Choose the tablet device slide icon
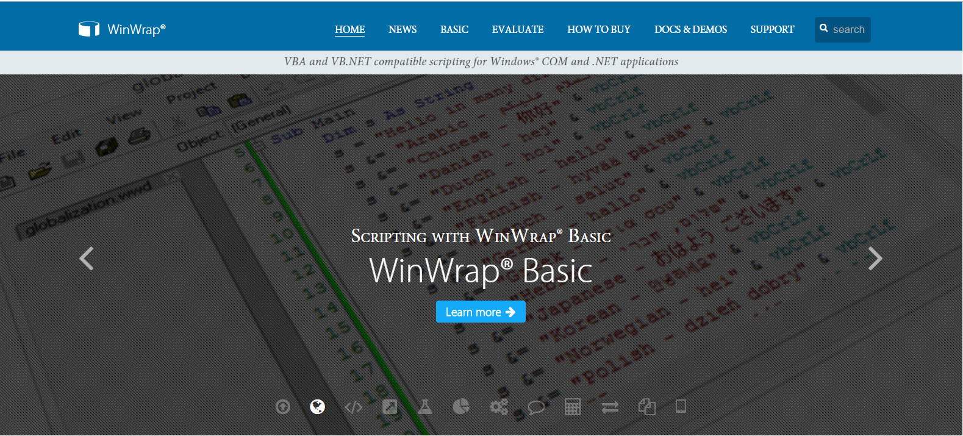The image size is (963, 436). [681, 406]
